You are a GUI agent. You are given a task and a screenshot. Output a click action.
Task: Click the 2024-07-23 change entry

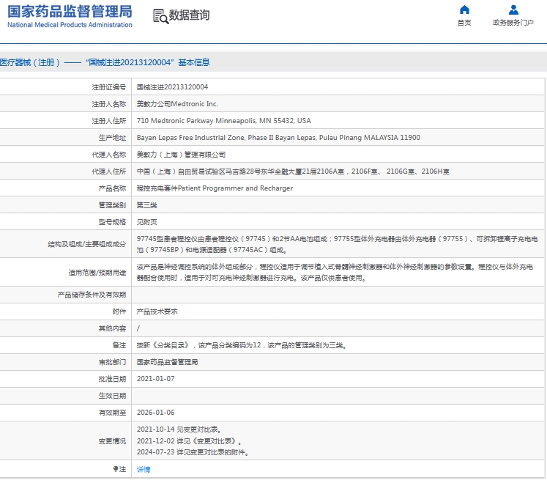(193, 452)
